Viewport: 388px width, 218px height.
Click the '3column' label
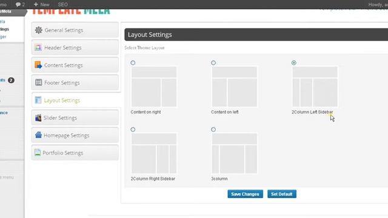pos(219,179)
